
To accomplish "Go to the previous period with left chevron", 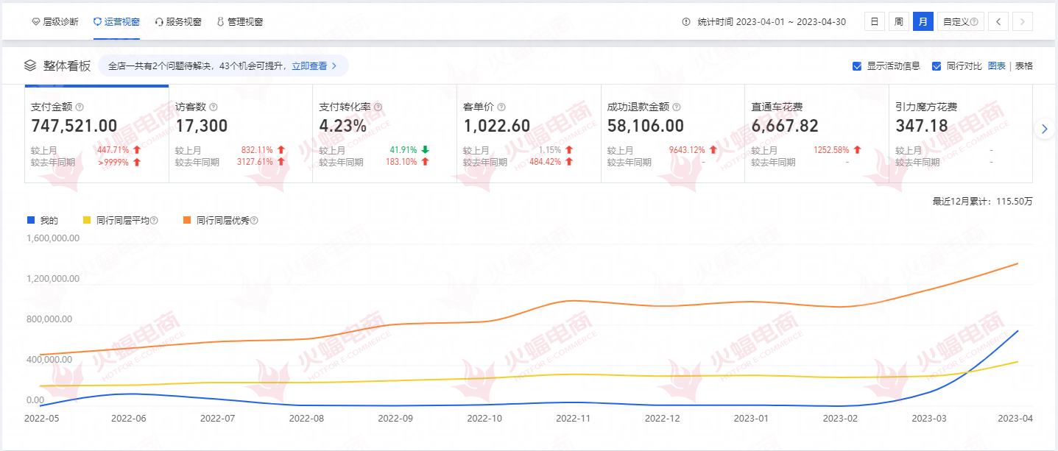I will pos(998,21).
